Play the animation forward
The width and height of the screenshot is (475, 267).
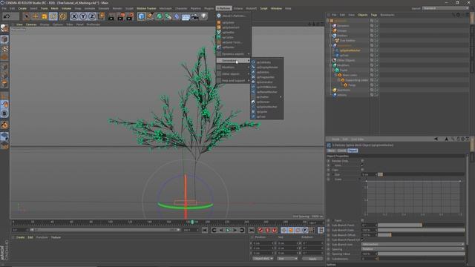(x=228, y=231)
